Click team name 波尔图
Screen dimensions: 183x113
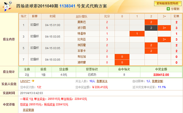pos(81,28)
